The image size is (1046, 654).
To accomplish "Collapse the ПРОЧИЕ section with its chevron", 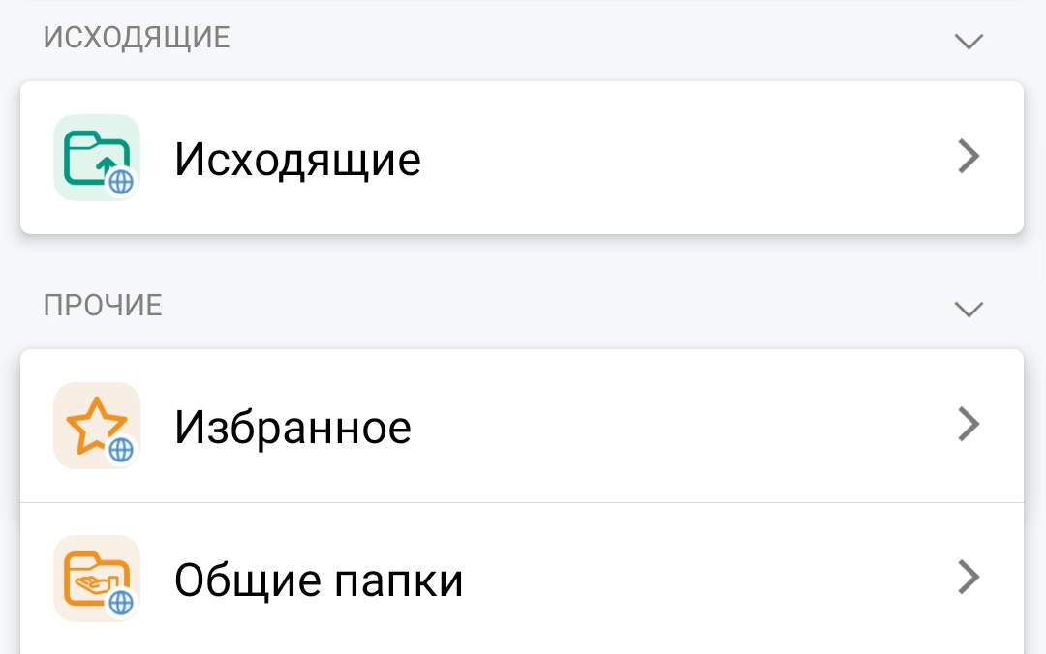I will tap(969, 309).
